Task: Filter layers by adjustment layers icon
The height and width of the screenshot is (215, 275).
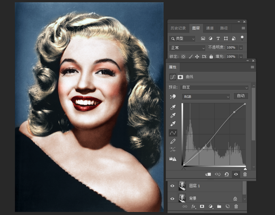Action: coord(210,39)
